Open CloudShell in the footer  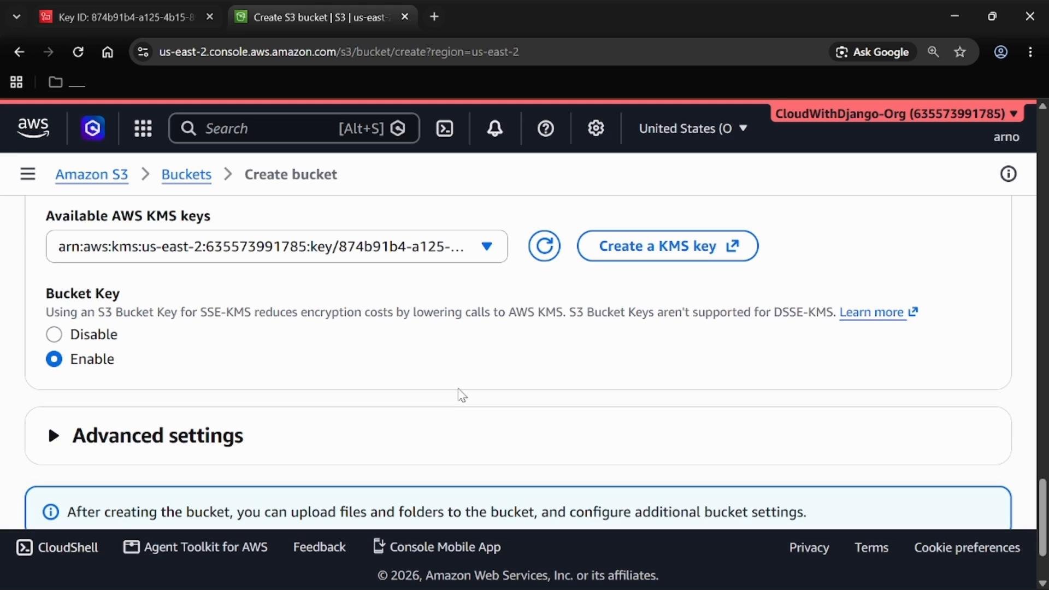[x=57, y=547]
